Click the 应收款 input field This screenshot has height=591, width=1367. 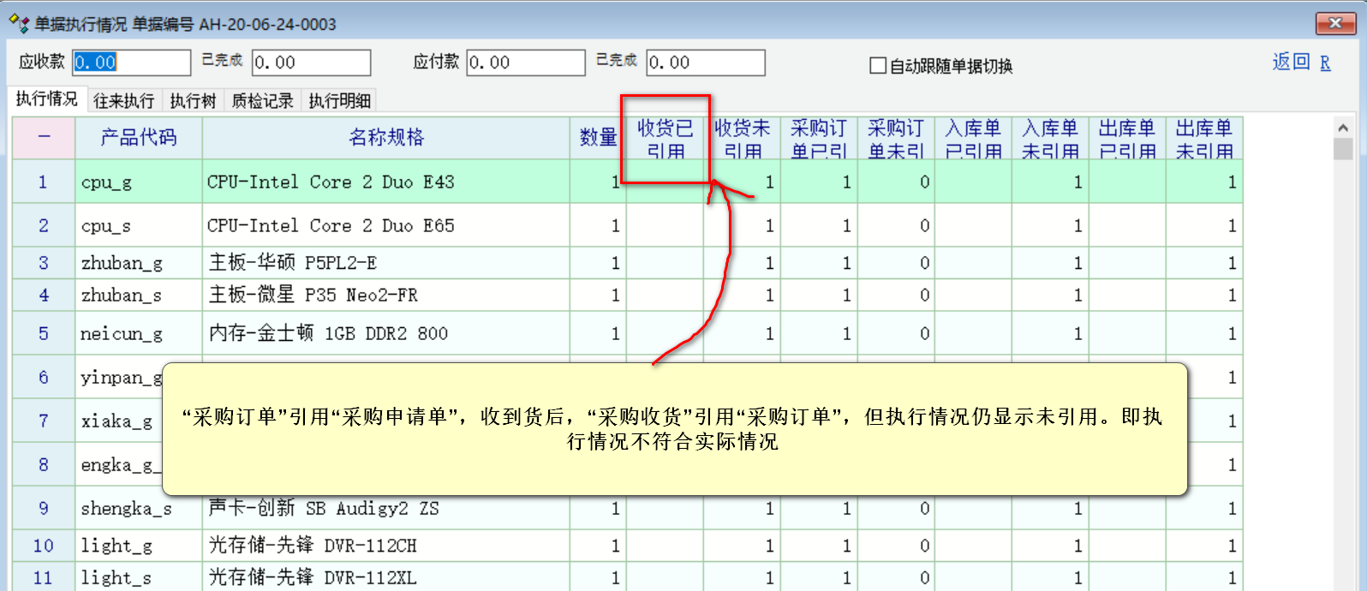tap(131, 63)
